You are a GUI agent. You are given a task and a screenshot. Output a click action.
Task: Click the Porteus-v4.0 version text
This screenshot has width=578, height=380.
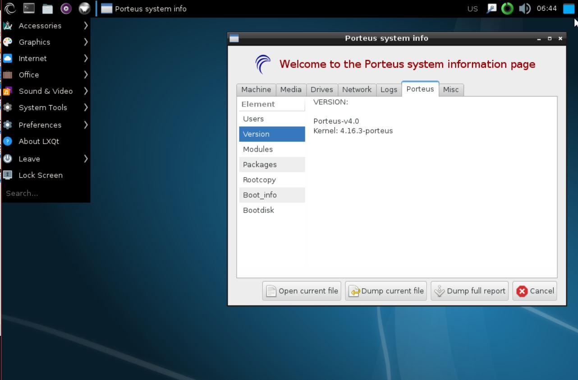click(x=336, y=121)
